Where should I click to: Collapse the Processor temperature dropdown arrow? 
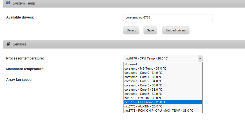click(x=200, y=59)
